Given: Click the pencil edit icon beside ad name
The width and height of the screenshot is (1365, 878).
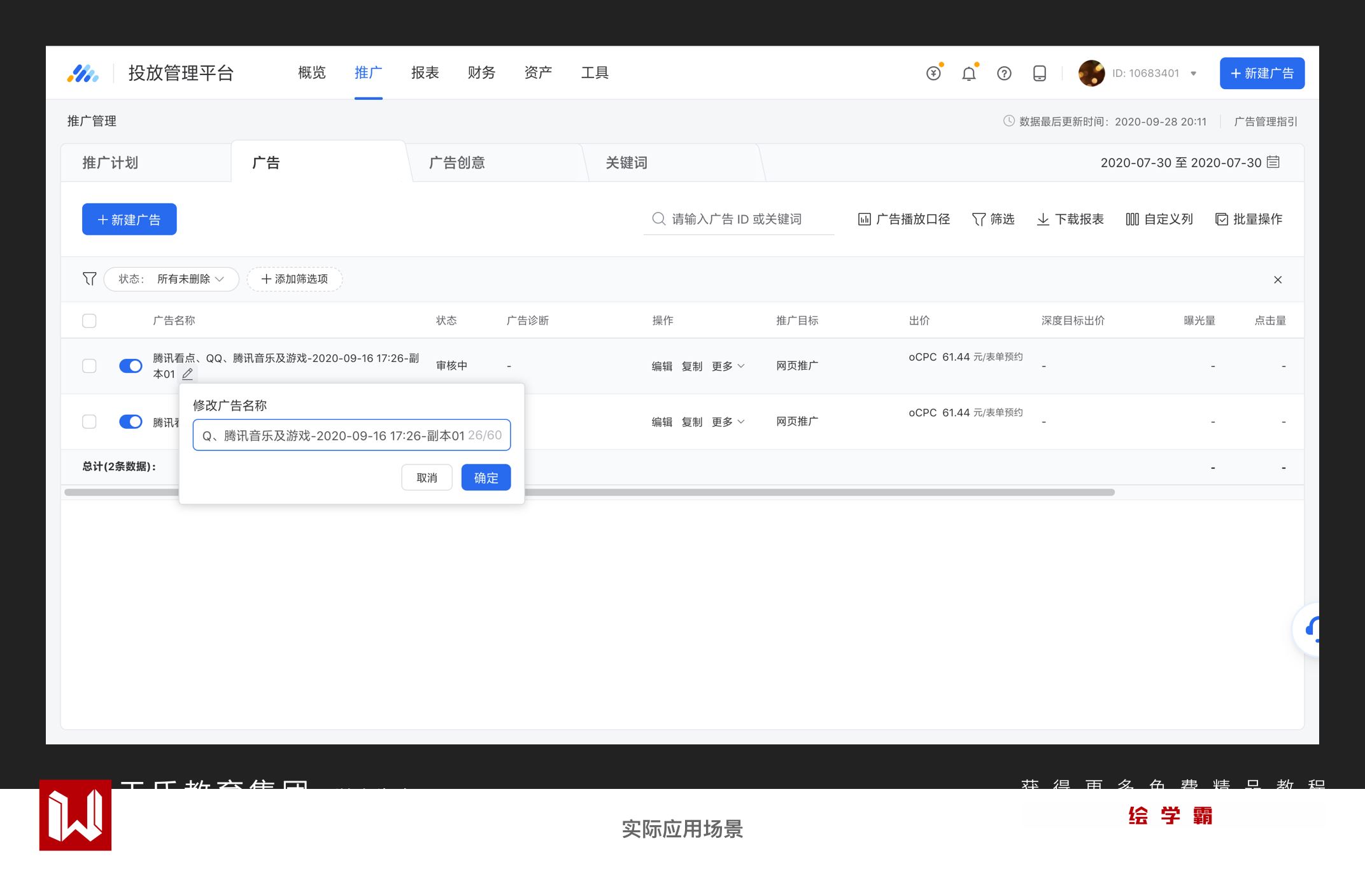Looking at the screenshot, I should pos(187,374).
